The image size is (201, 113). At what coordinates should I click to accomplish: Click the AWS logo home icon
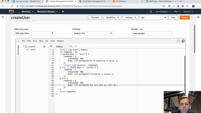(11, 11)
